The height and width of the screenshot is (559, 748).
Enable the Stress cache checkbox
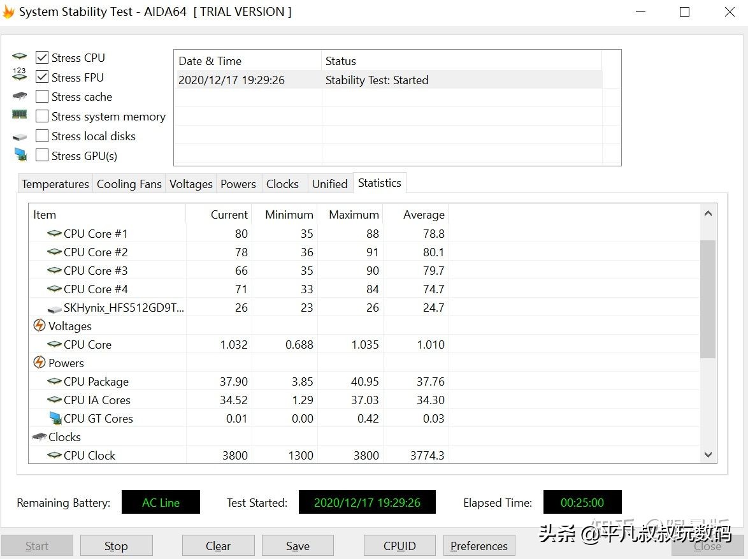click(42, 96)
